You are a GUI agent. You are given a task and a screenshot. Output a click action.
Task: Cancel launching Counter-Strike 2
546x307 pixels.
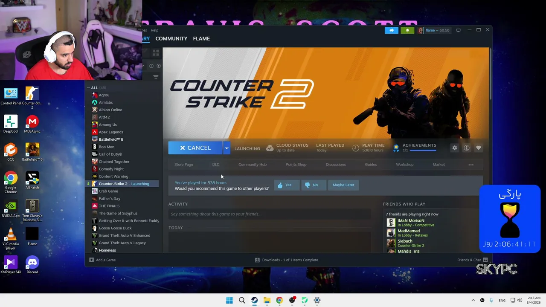pos(195,148)
